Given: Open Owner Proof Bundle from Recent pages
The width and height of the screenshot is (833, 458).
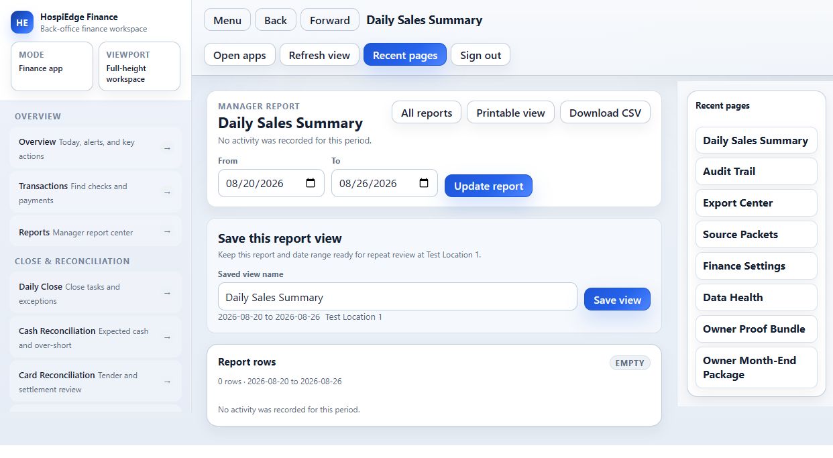Looking at the screenshot, I should [756, 329].
